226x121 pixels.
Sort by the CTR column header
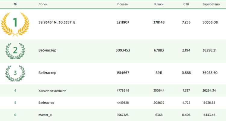(186, 5)
